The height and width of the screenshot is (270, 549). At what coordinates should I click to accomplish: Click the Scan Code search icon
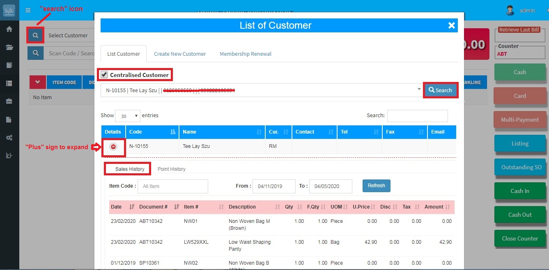[x=36, y=53]
